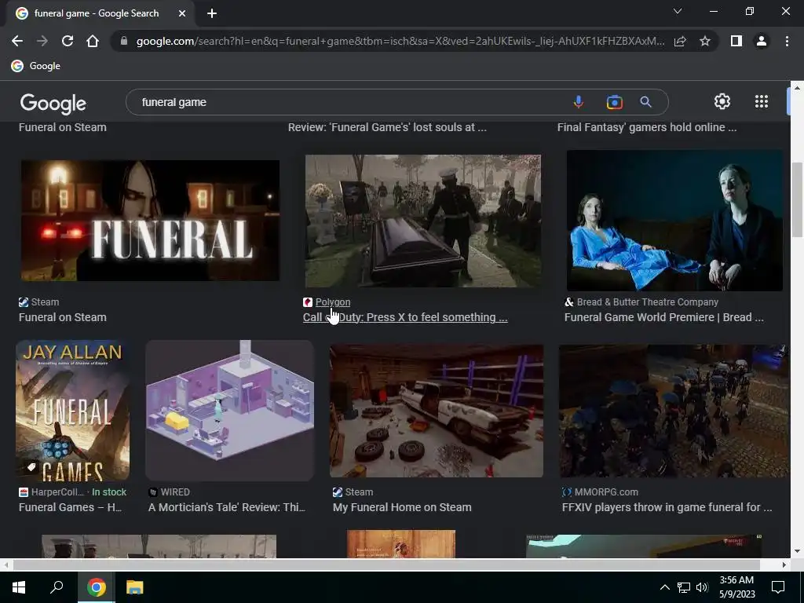This screenshot has height=603, width=804.
Task: Open the network status tray icon
Action: coord(684,587)
